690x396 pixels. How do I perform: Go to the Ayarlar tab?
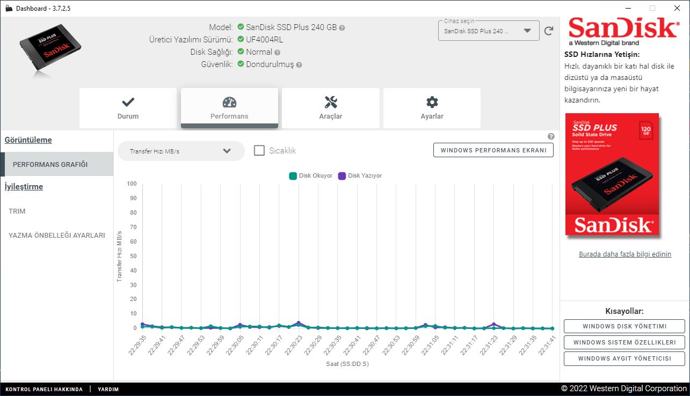pyautogui.click(x=432, y=108)
